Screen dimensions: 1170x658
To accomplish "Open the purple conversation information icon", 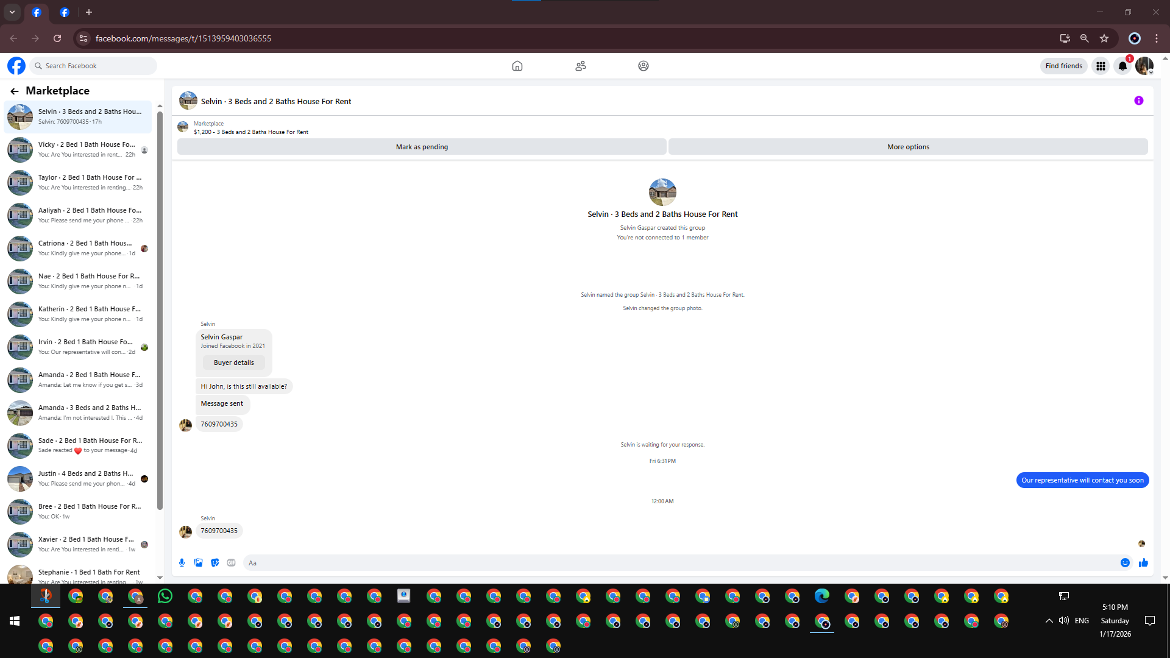I will tap(1138, 101).
